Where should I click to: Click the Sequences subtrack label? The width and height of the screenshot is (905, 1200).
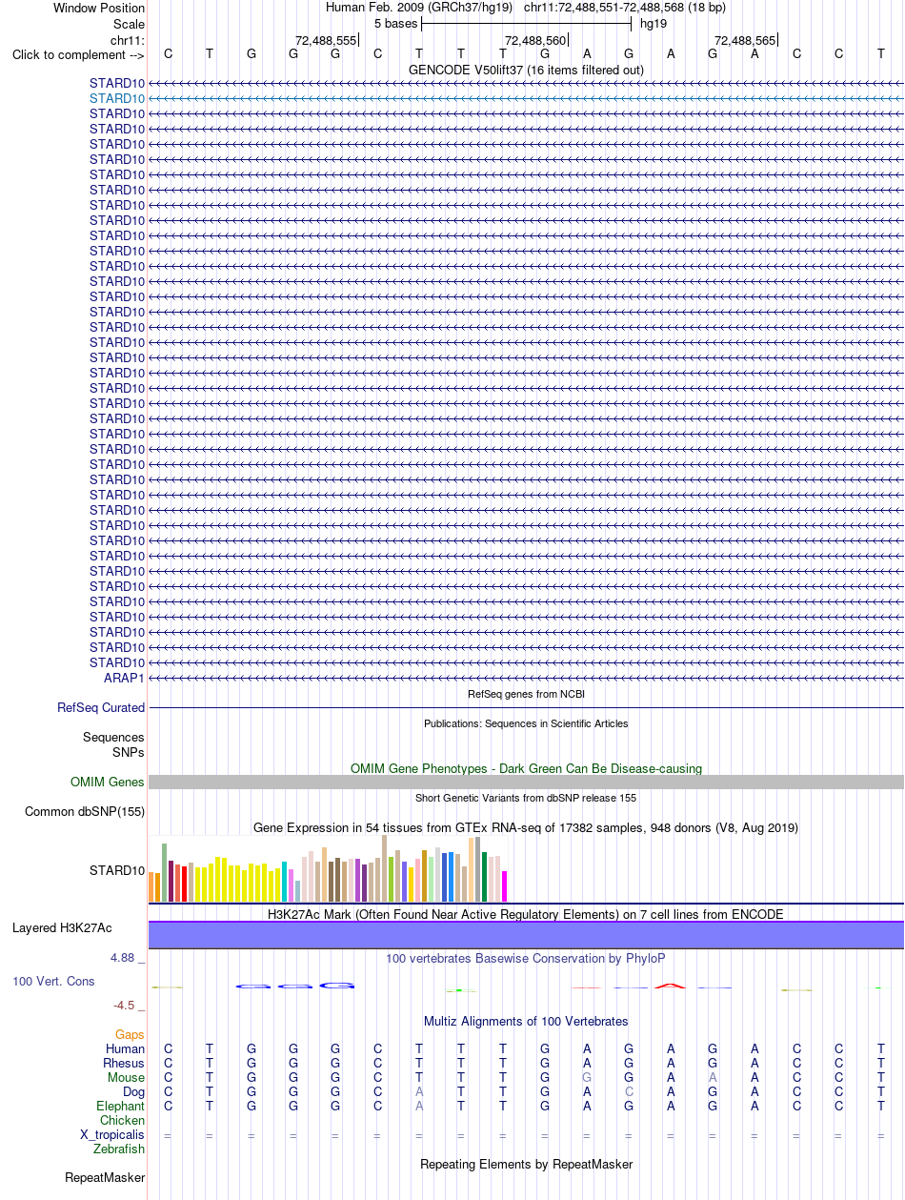(113, 738)
